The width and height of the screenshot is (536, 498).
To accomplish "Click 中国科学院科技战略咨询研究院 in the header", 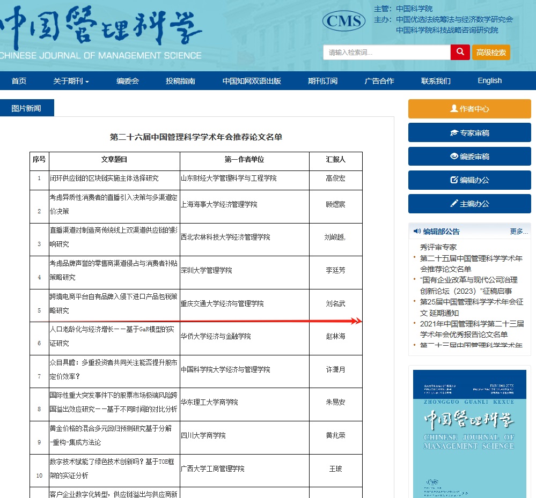I will click(x=447, y=30).
